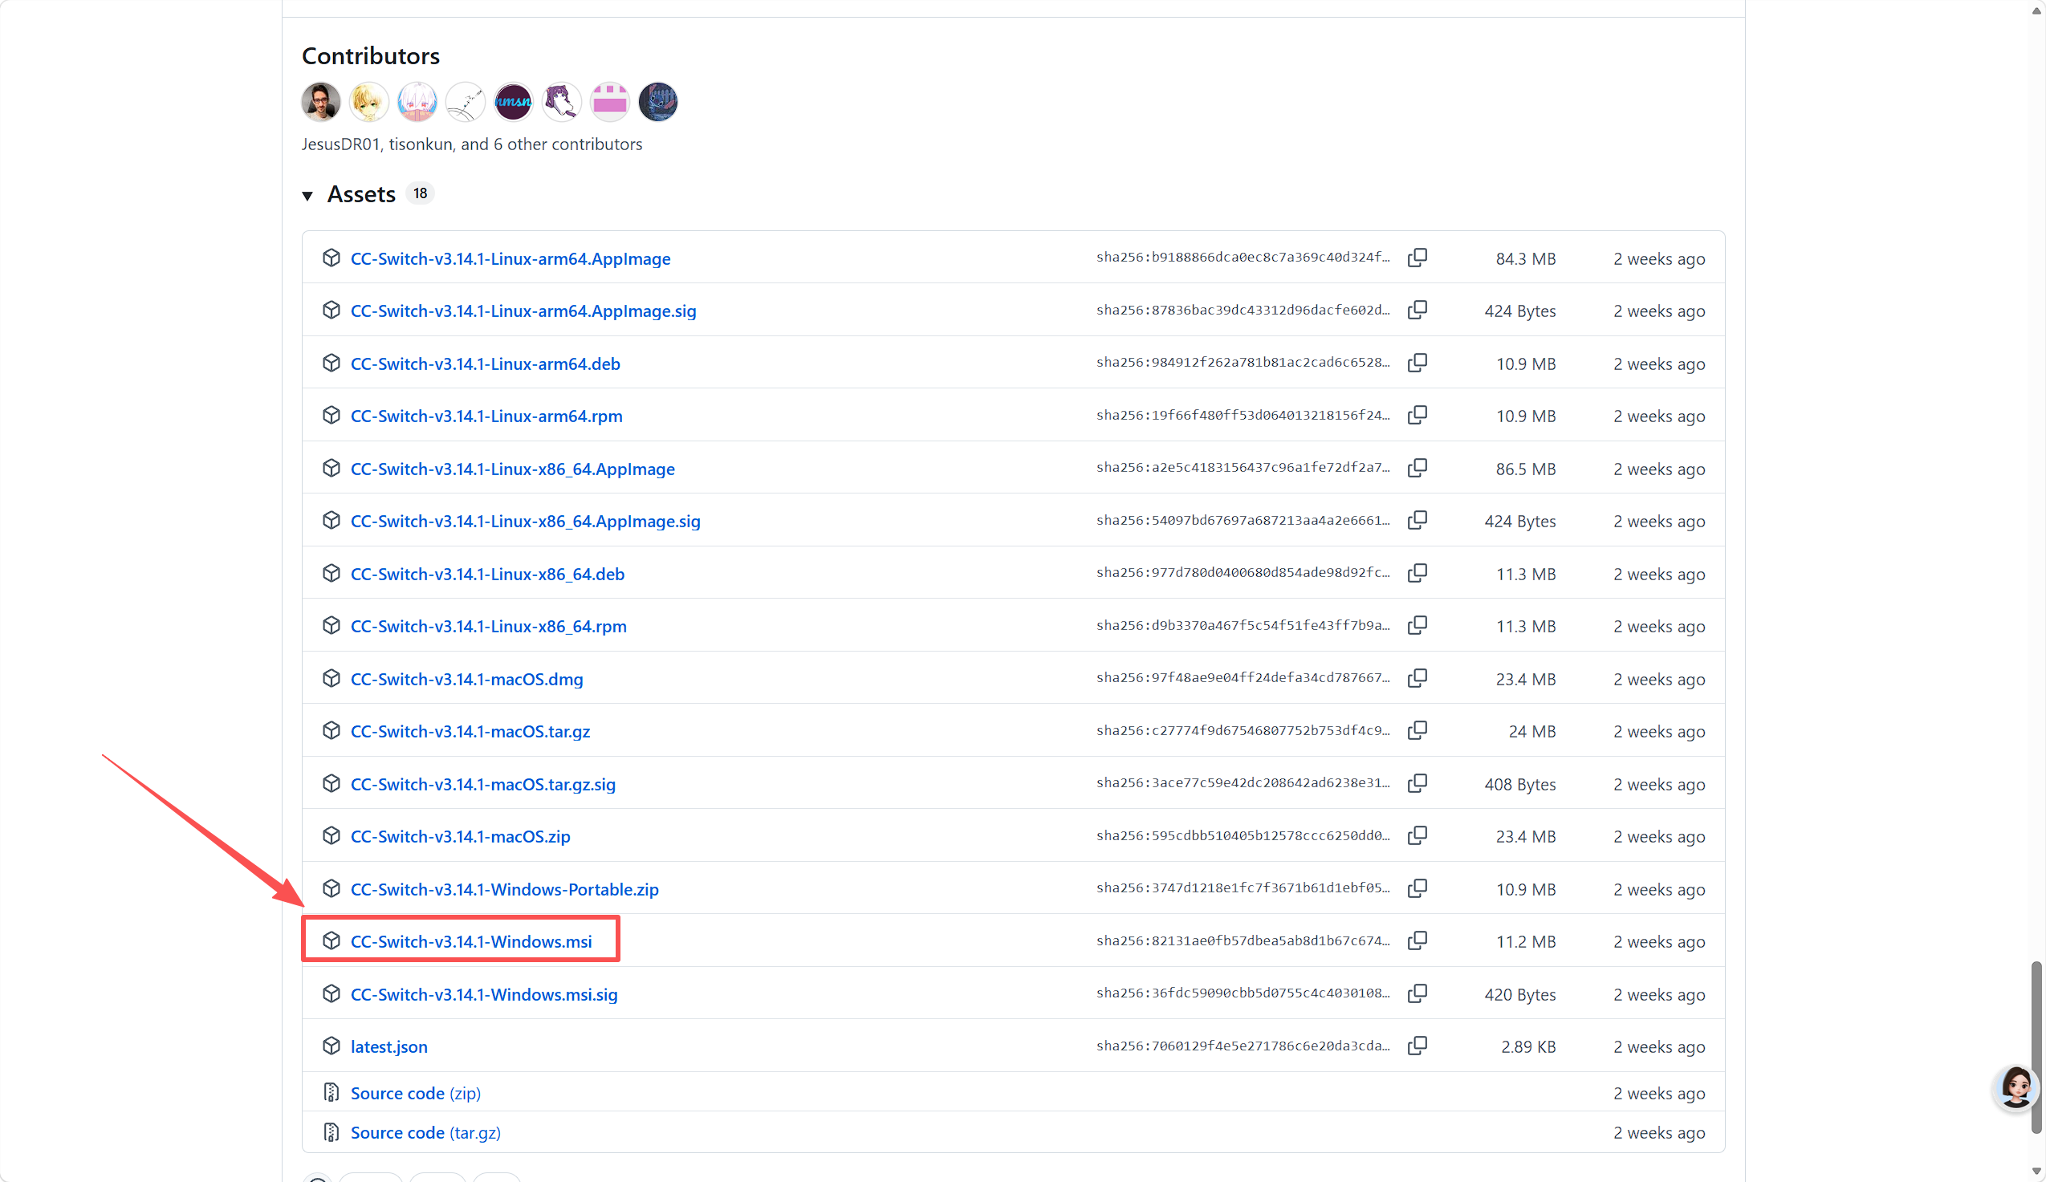The image size is (2046, 1182).
Task: Click zip file icon beside Source code (zip)
Action: coord(331,1093)
